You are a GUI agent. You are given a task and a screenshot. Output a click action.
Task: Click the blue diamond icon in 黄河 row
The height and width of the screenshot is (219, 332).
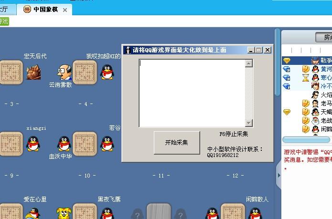click(x=287, y=69)
